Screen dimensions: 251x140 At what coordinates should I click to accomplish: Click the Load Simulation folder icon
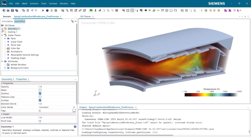point(8,10)
